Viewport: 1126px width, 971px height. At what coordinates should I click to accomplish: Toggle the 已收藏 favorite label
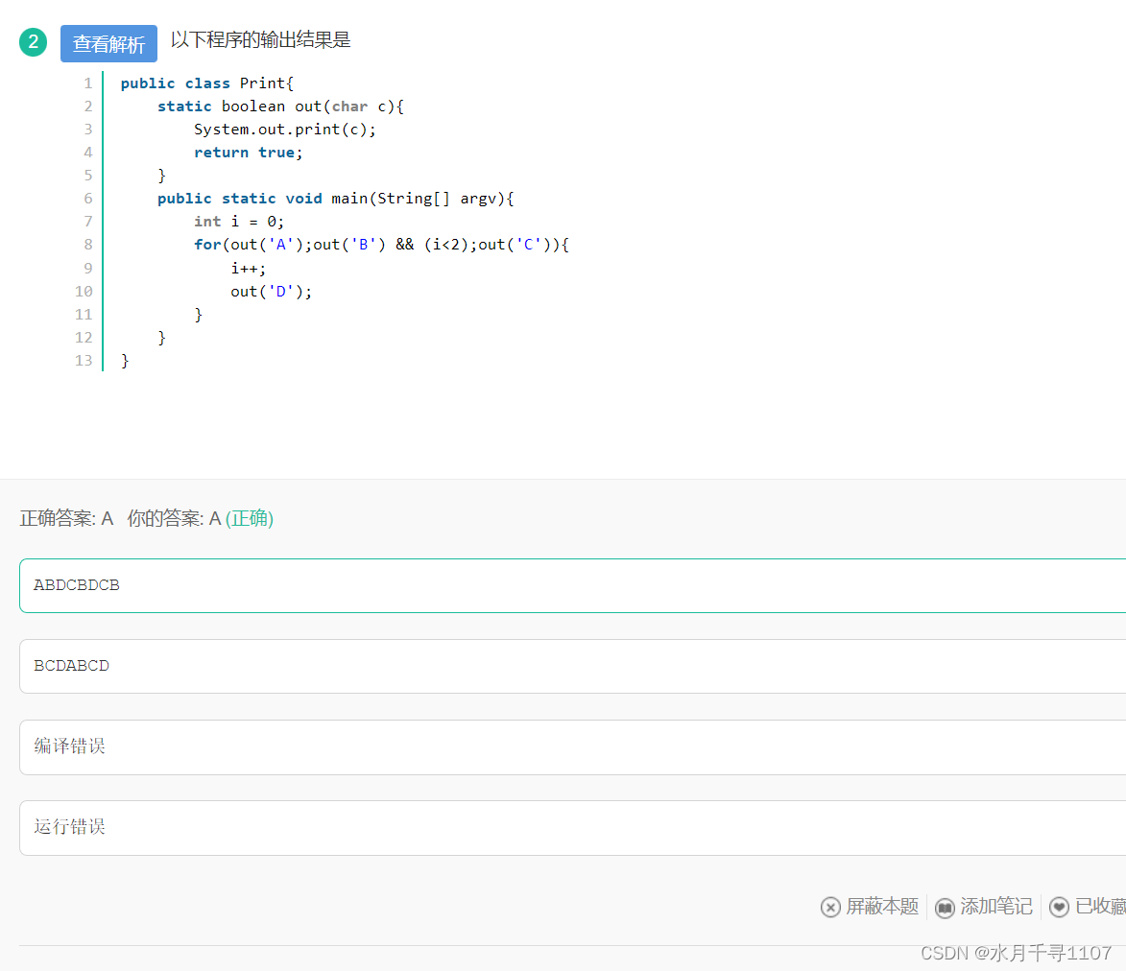1100,907
